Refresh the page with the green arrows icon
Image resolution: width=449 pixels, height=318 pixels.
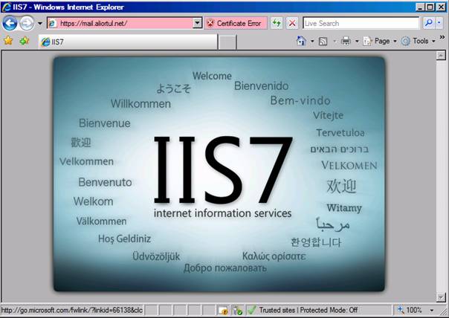(x=277, y=23)
